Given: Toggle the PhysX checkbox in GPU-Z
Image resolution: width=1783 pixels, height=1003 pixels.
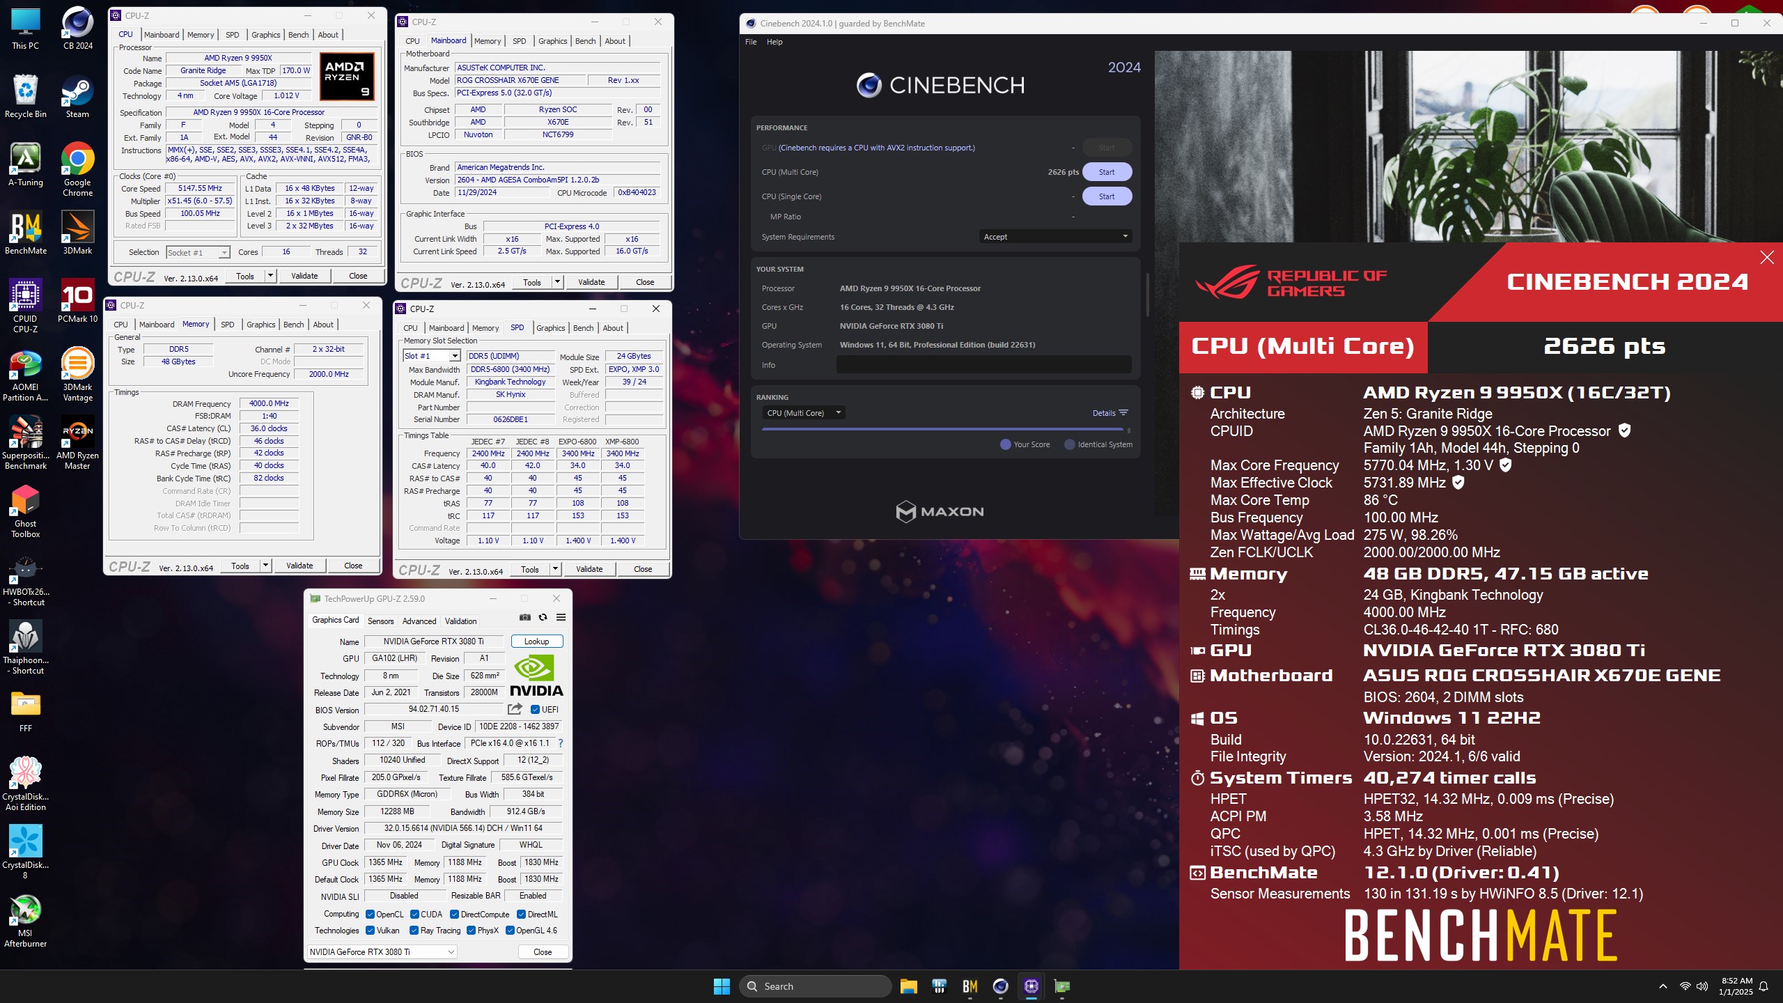Looking at the screenshot, I should (x=472, y=931).
